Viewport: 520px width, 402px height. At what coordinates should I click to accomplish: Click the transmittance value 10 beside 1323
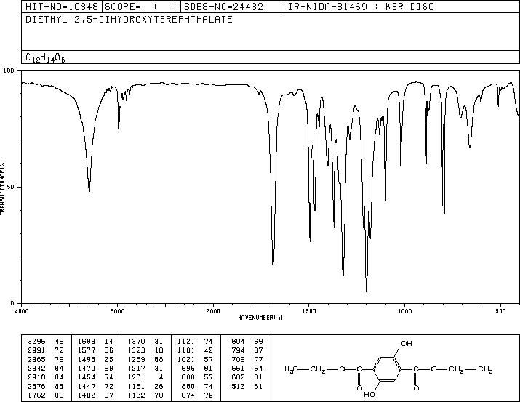159,350
